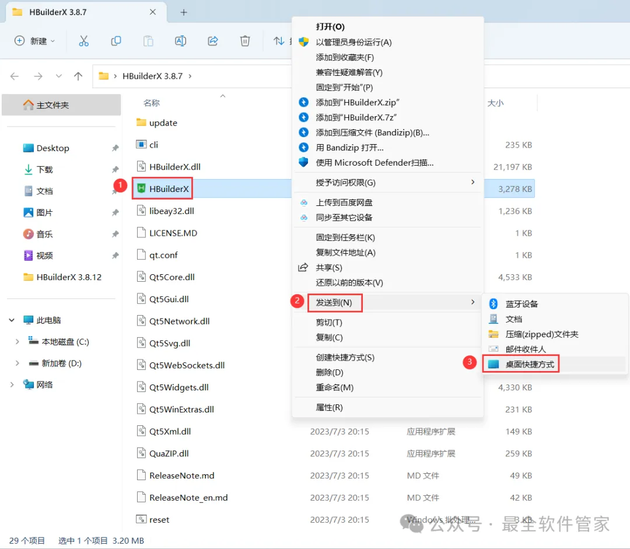Click the Paste clipboard icon in toolbar
630x549 pixels.
click(x=148, y=41)
